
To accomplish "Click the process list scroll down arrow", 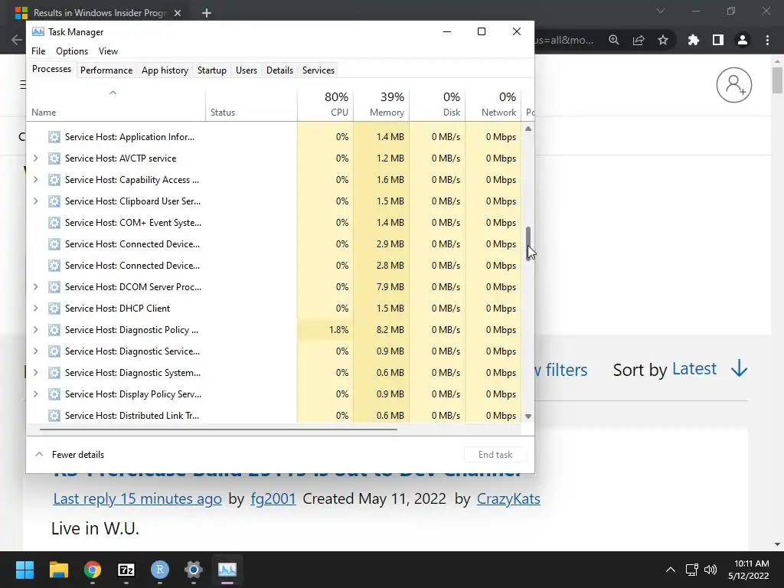I will pos(528,416).
